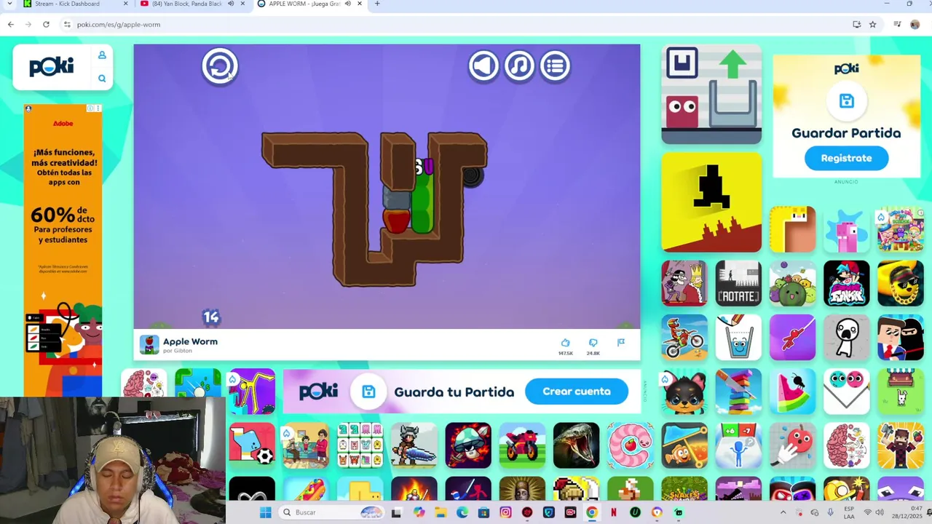Image resolution: width=932 pixels, height=524 pixels.
Task: Open the soccer ball block game thumbnail
Action: coord(252,445)
